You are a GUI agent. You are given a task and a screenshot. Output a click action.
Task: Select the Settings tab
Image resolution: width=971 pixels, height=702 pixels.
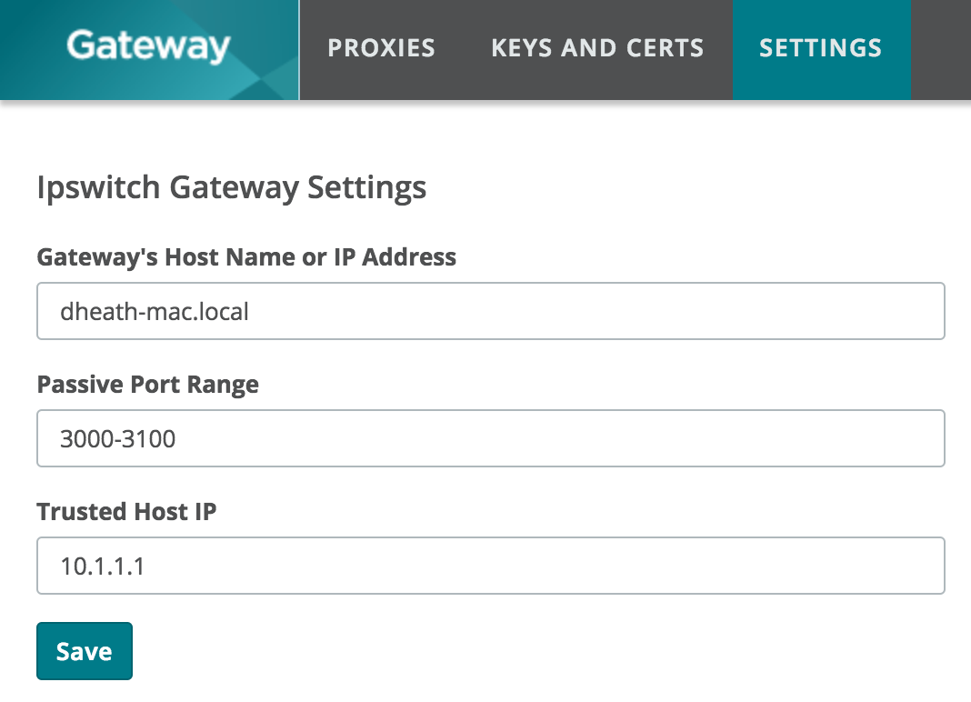tap(821, 48)
